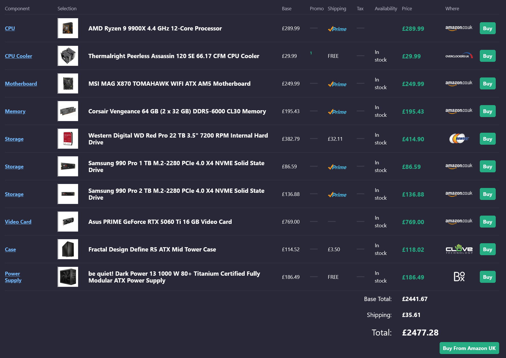Select the be quiet! Dark Power 13 name
The height and width of the screenshot is (358, 506).
(174, 277)
